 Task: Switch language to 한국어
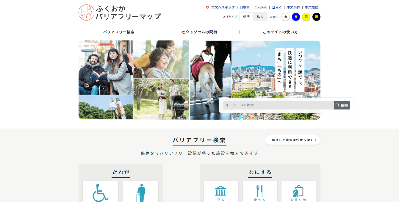pos(277,7)
